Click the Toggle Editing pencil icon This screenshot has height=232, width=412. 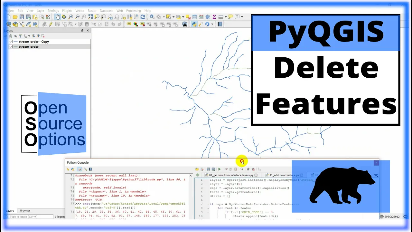click(x=51, y=24)
